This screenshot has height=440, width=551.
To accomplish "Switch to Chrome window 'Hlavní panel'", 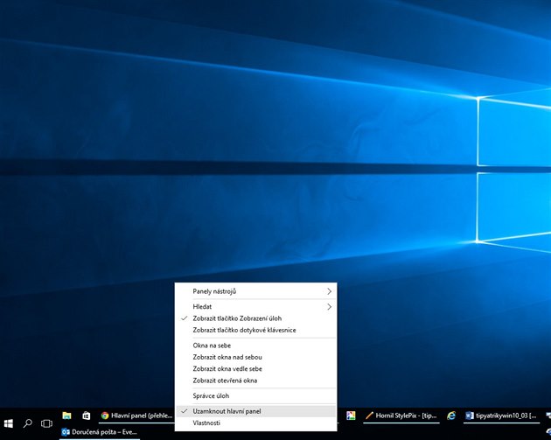I will [x=135, y=416].
